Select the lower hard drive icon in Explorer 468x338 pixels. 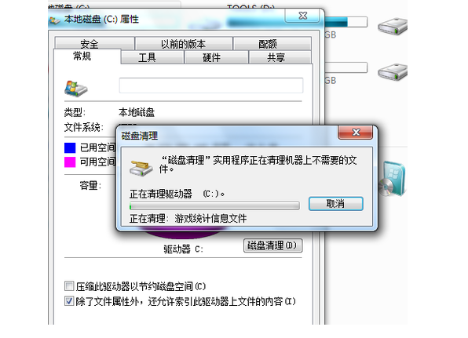pyautogui.click(x=392, y=72)
